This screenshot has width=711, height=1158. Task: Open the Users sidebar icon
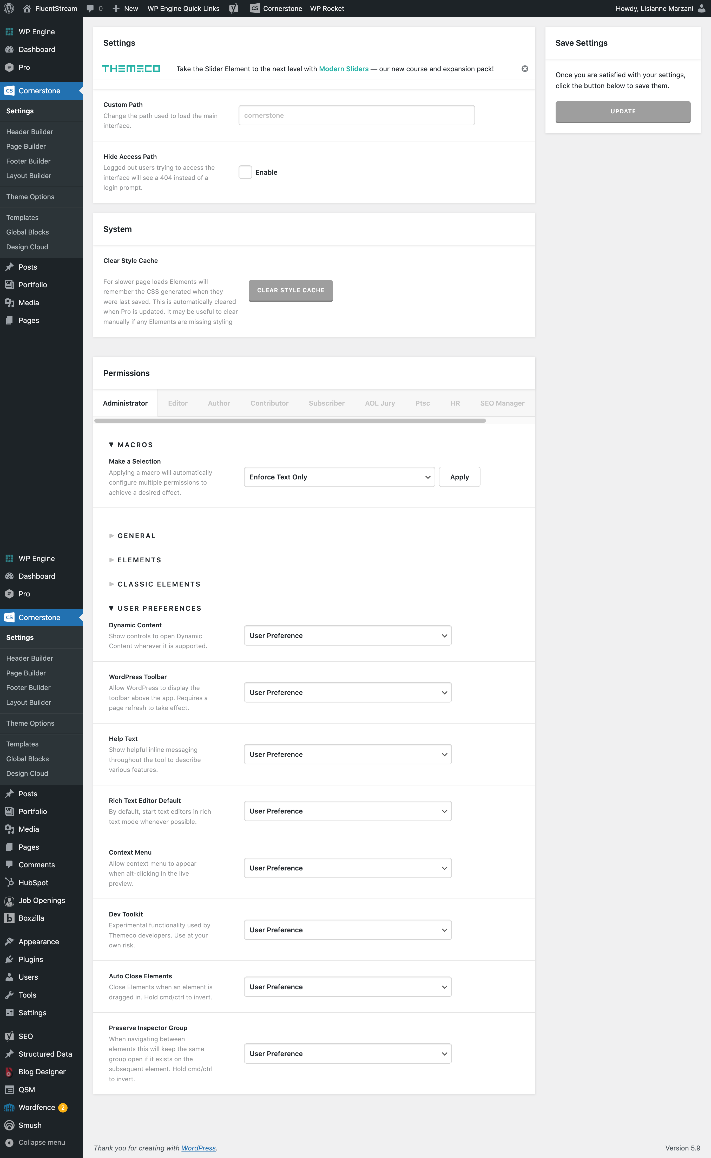pos(9,977)
